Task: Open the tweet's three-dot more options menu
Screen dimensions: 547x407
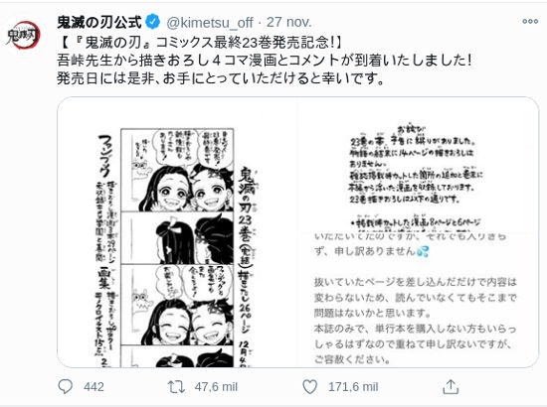Action: pos(530,22)
